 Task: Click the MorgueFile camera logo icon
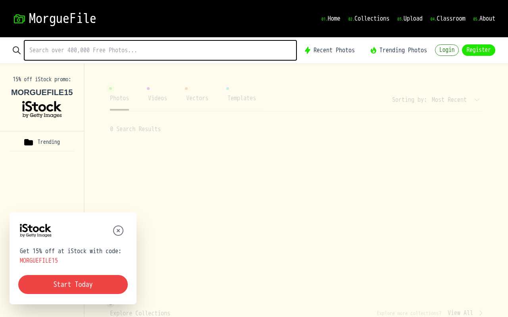19,19
